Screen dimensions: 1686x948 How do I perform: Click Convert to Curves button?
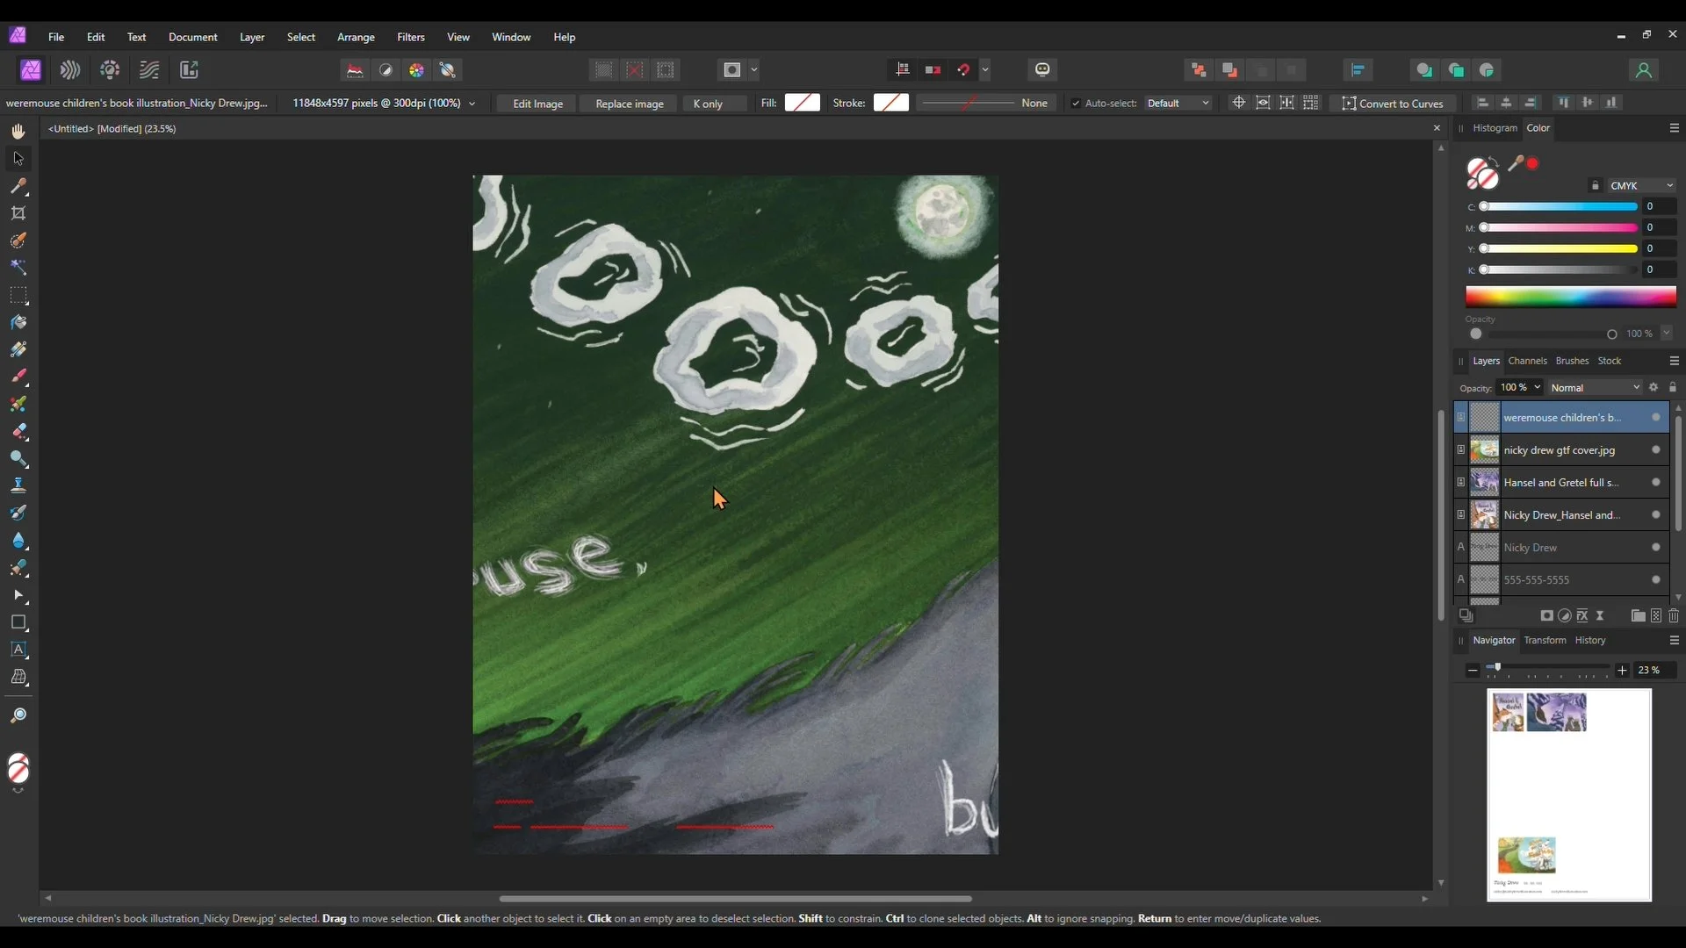tap(1392, 104)
